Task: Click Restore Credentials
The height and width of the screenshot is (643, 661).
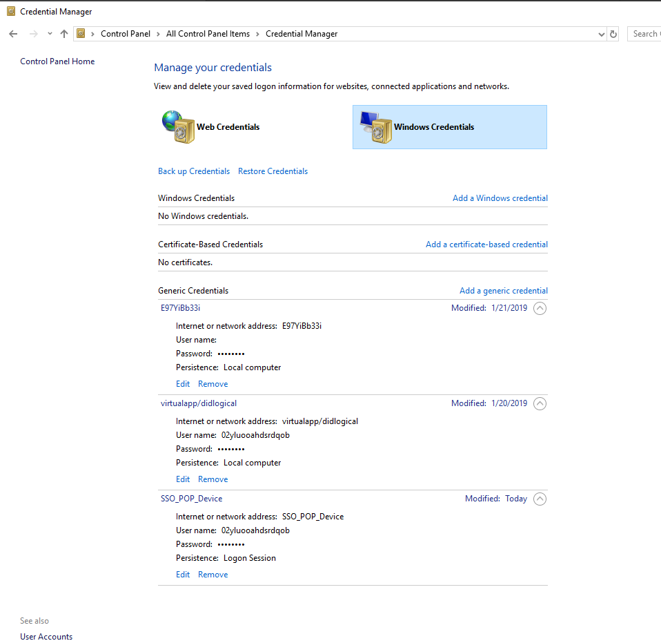Action: [273, 171]
